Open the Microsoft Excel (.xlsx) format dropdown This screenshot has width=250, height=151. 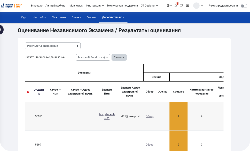[93, 57]
